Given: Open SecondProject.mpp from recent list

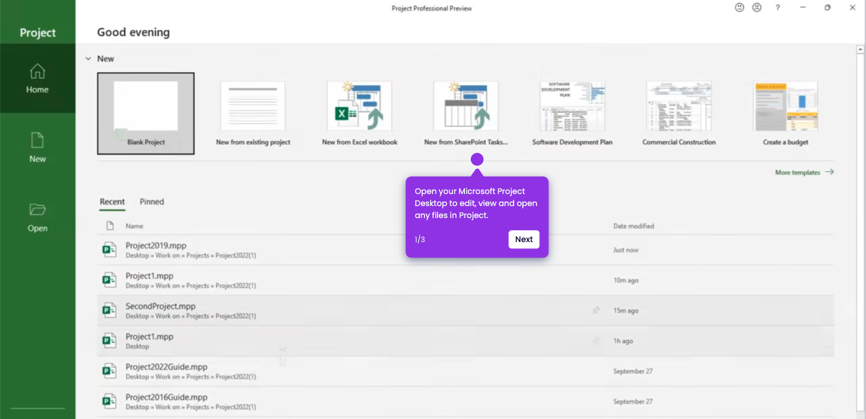Looking at the screenshot, I should (x=466, y=311).
